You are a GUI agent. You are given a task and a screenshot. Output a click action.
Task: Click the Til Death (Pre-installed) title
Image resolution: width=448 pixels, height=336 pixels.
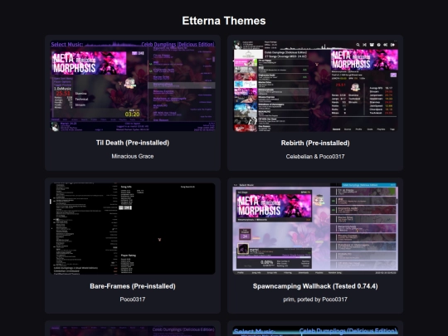133,143
